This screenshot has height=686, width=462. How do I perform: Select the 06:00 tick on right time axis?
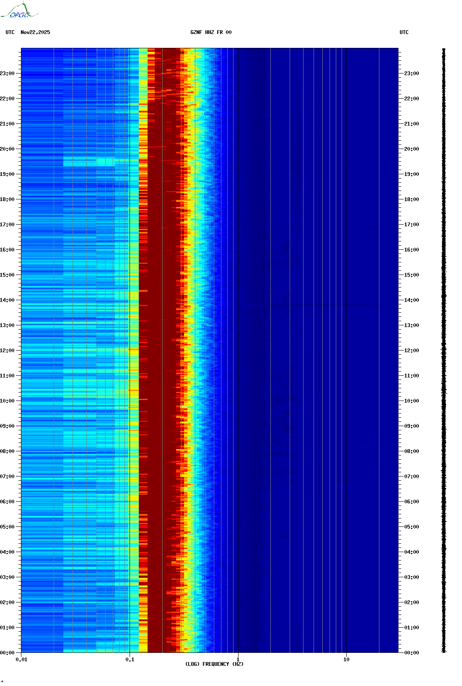pos(411,502)
